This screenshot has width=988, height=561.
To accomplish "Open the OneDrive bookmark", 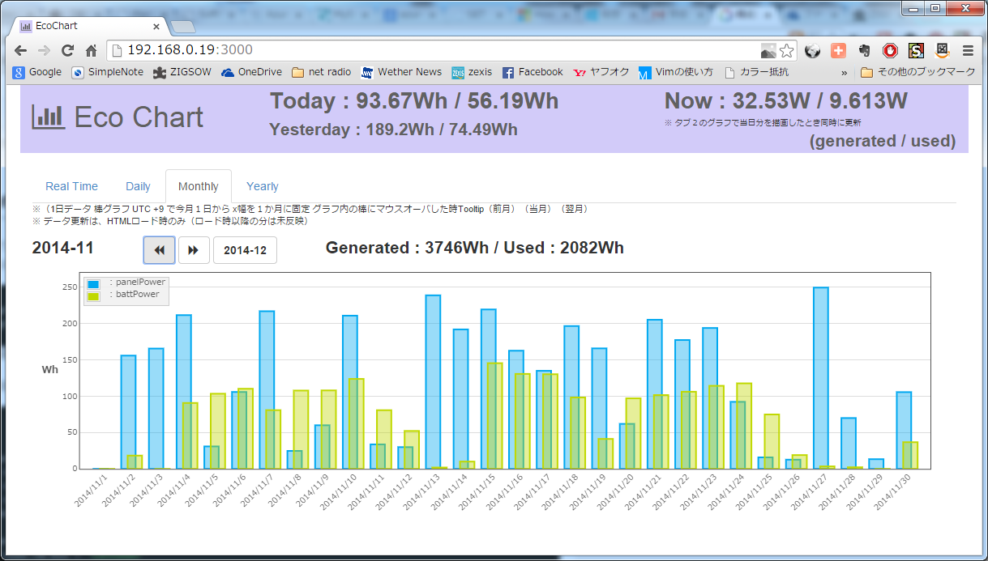I will [x=251, y=72].
